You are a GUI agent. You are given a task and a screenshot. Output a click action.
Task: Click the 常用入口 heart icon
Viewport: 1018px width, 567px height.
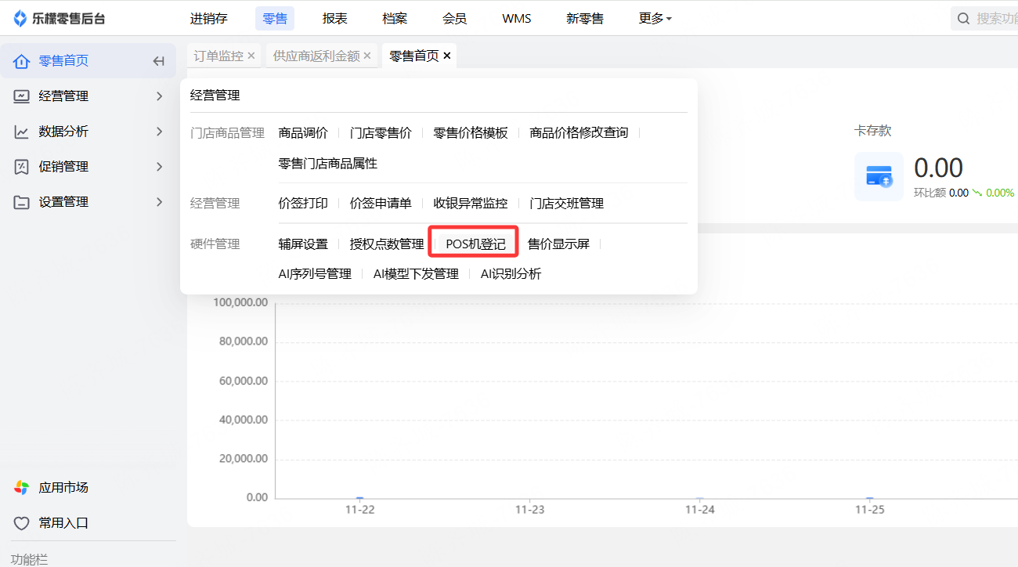pyautogui.click(x=22, y=522)
